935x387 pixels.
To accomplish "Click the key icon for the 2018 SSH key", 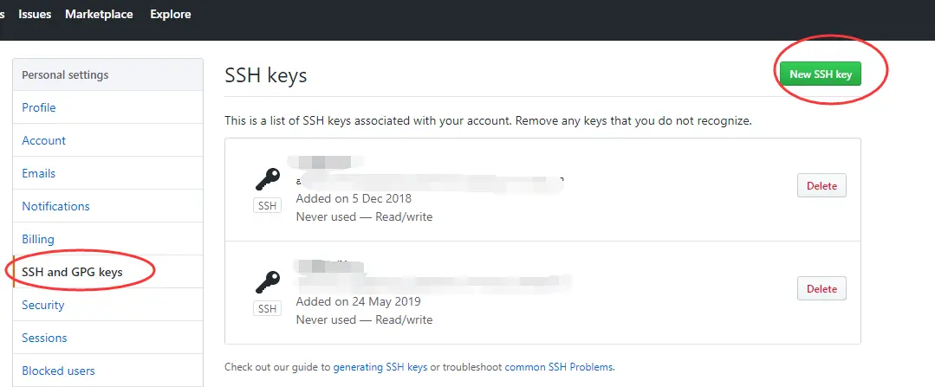I will pyautogui.click(x=268, y=179).
